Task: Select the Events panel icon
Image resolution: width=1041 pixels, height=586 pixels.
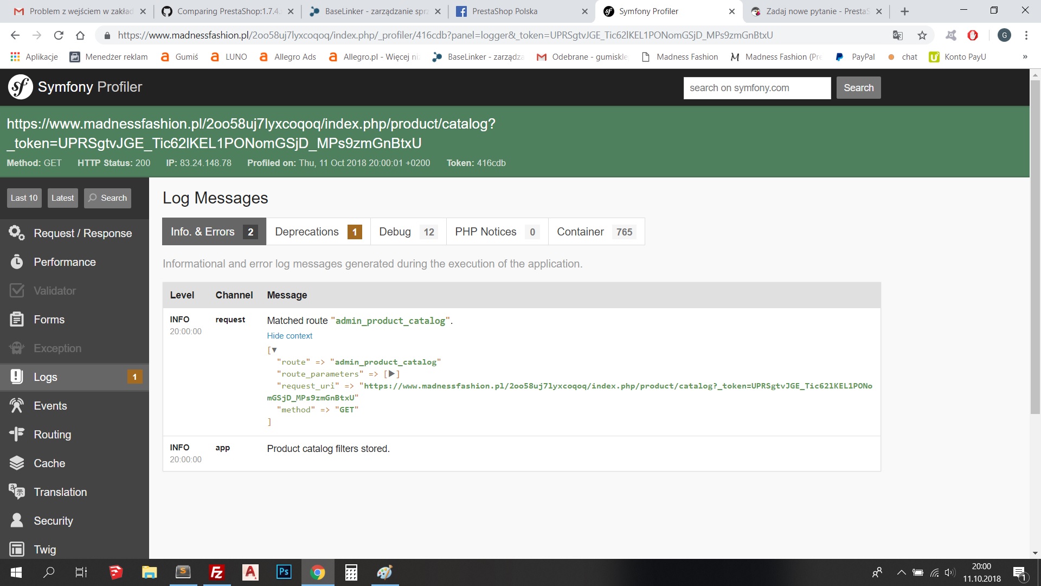Action: pos(17,406)
